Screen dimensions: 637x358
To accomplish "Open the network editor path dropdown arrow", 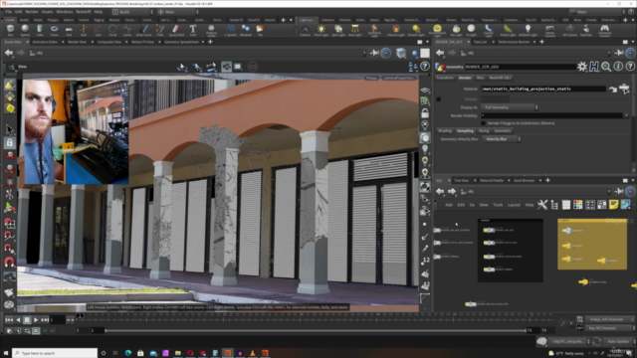I will click(608, 191).
